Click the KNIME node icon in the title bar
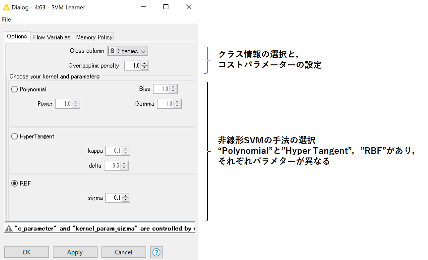This screenshot has height=260, width=428. pos(5,7)
